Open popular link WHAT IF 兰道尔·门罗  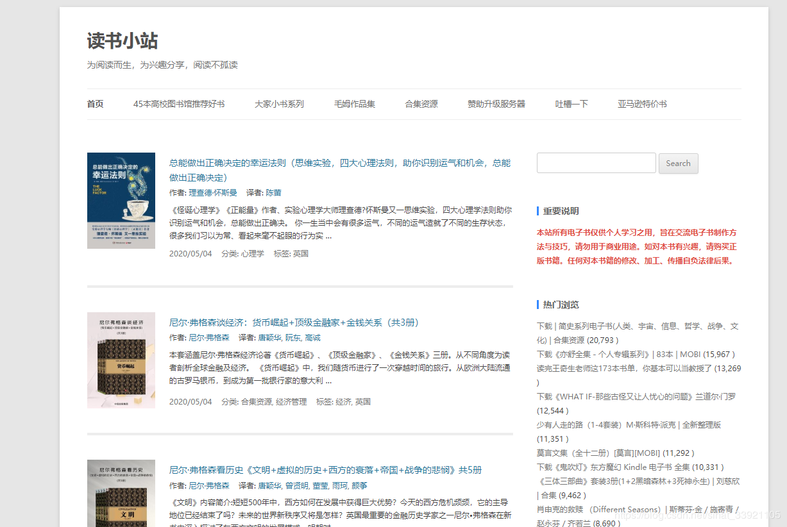636,396
